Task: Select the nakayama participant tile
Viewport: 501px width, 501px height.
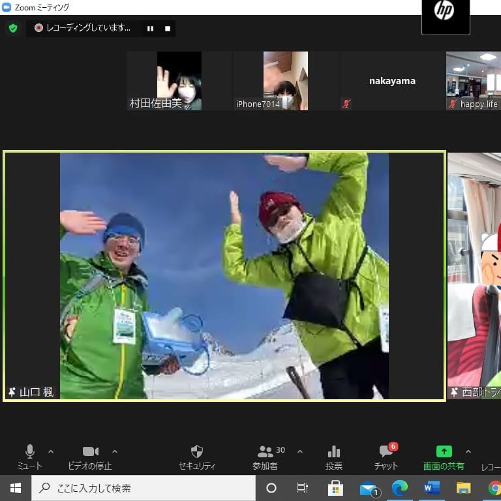Action: coord(391,81)
